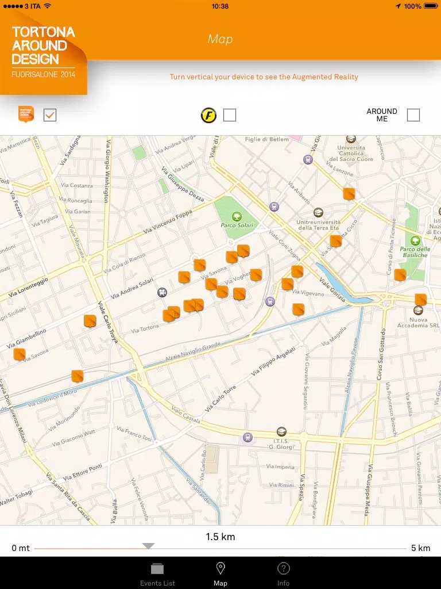The image size is (441, 589).
Task: Enable the Fuorisalone F checkbox
Action: coord(230,115)
